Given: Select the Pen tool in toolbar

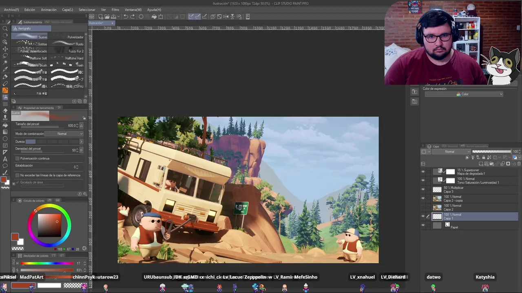Looking at the screenshot, I should tap(5, 77).
